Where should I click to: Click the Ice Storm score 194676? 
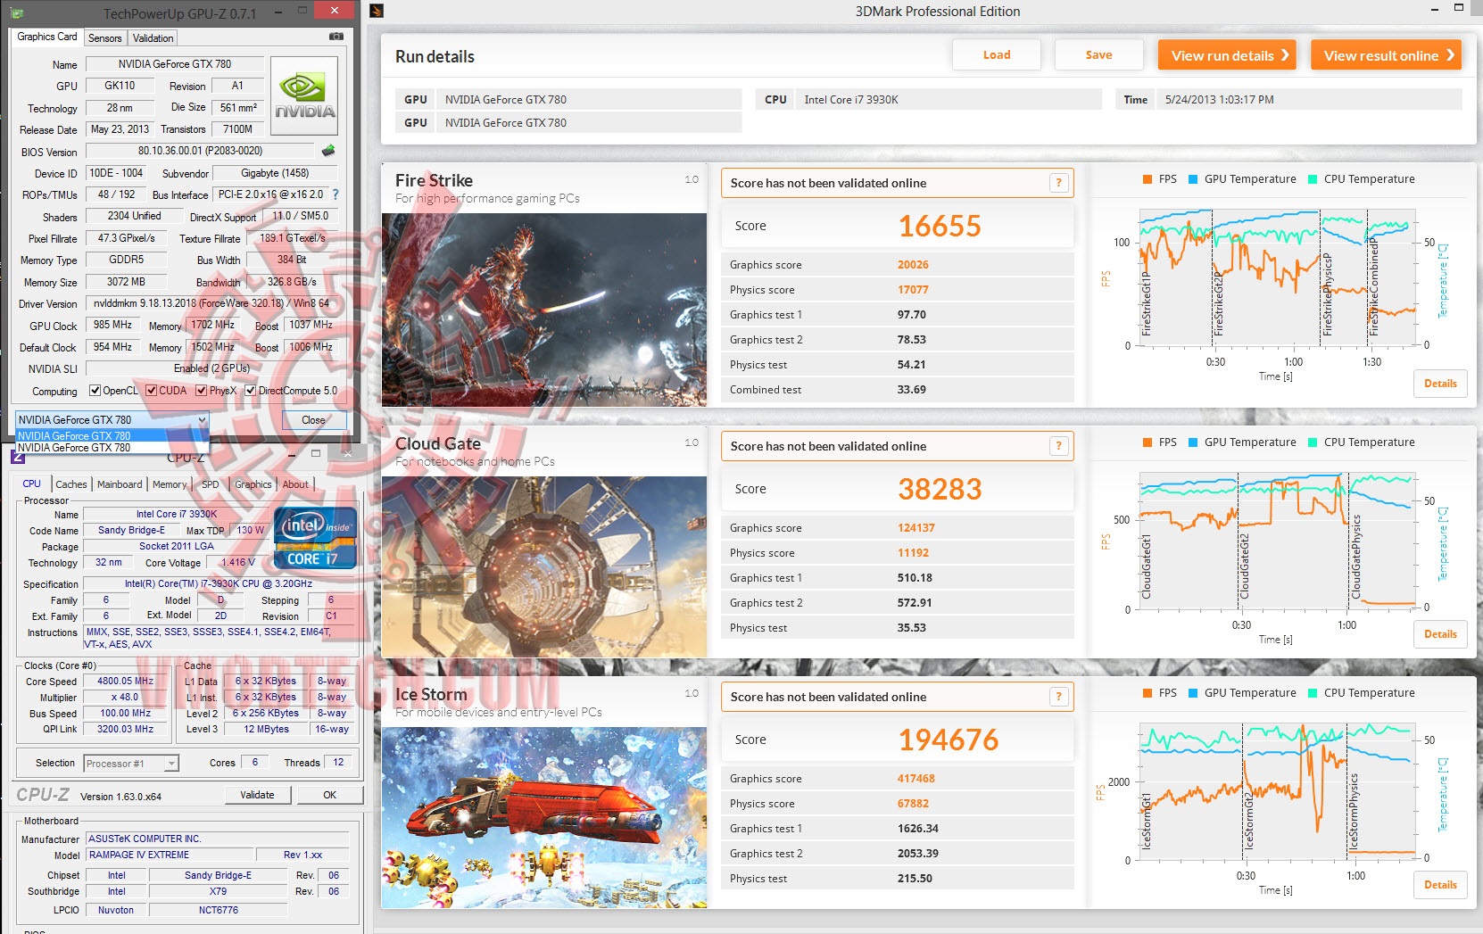(x=949, y=740)
